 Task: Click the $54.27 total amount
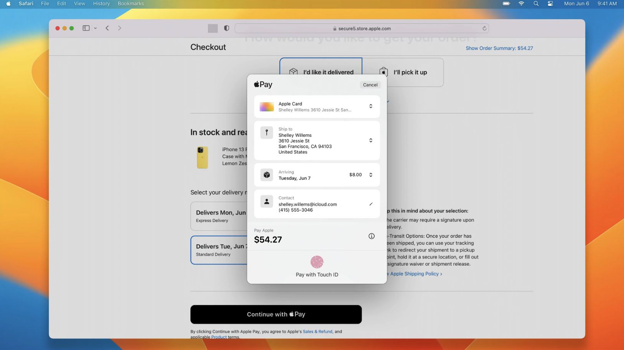tap(268, 240)
